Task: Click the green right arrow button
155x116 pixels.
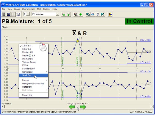Action: 83,107
